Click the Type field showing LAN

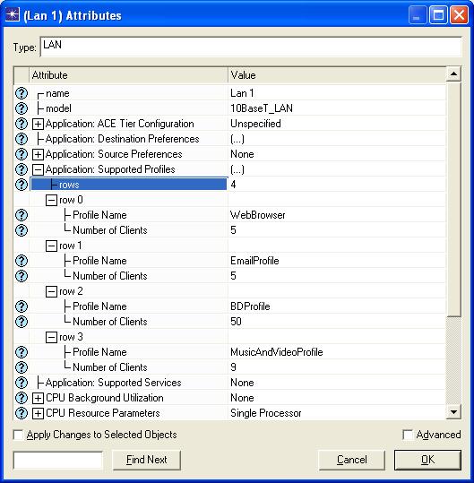(251, 47)
